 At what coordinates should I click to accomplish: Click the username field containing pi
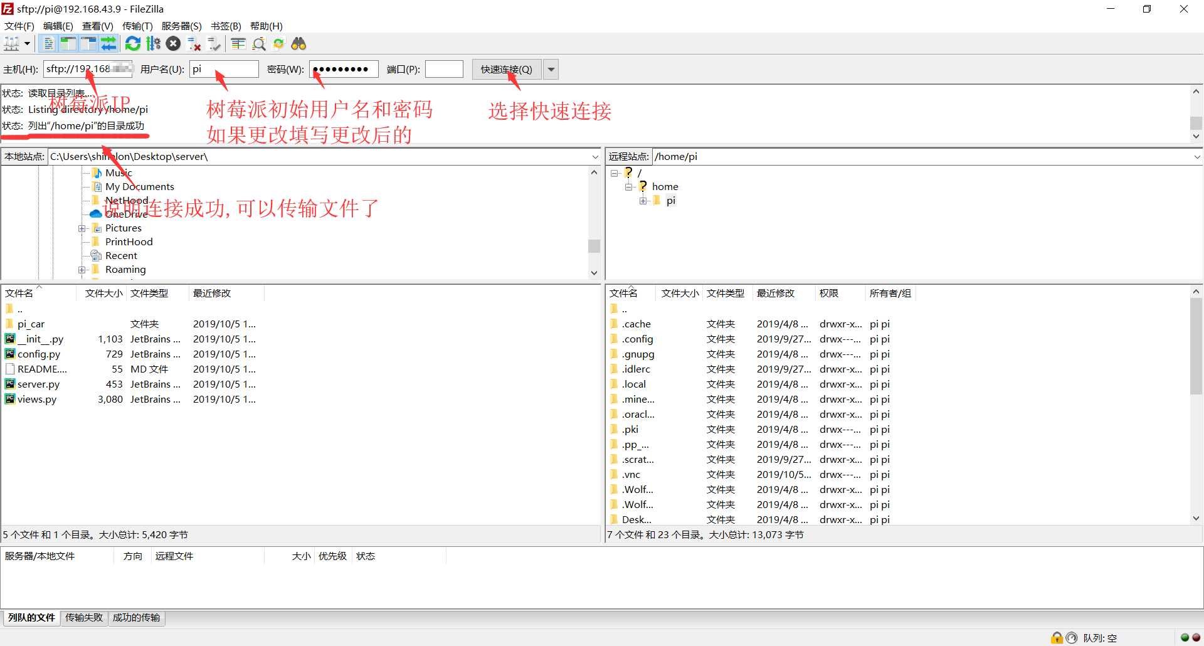click(x=224, y=69)
